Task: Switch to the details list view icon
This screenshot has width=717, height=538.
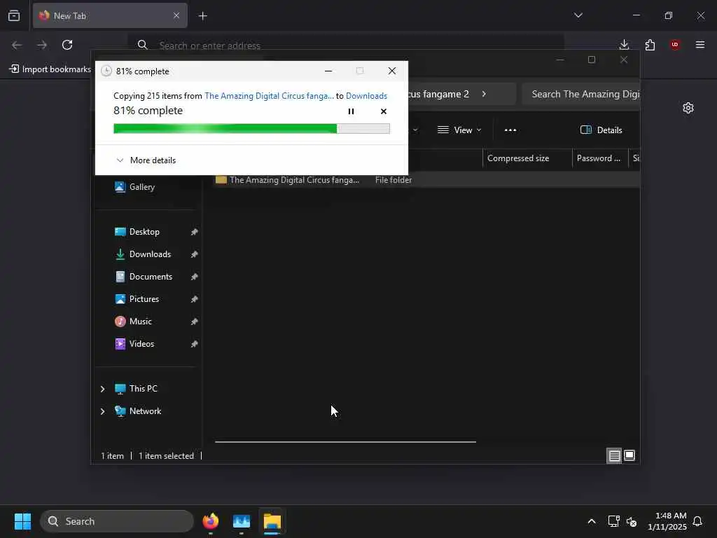Action: (x=614, y=455)
